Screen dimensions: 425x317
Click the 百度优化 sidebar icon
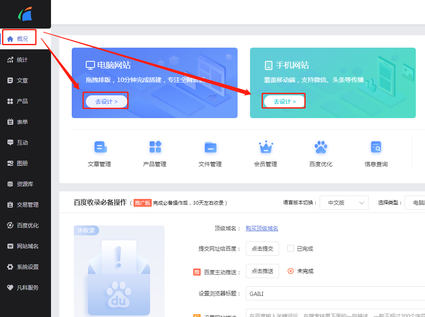[10, 225]
